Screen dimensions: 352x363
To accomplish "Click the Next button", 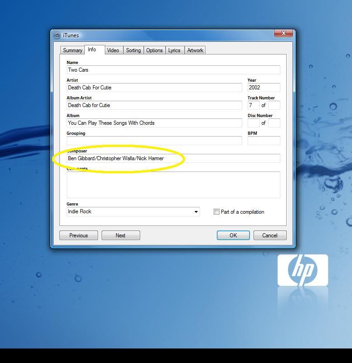I will (x=121, y=235).
